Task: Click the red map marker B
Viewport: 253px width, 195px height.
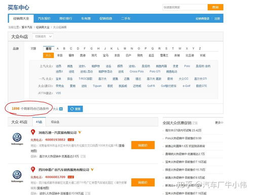Action: pos(33,169)
